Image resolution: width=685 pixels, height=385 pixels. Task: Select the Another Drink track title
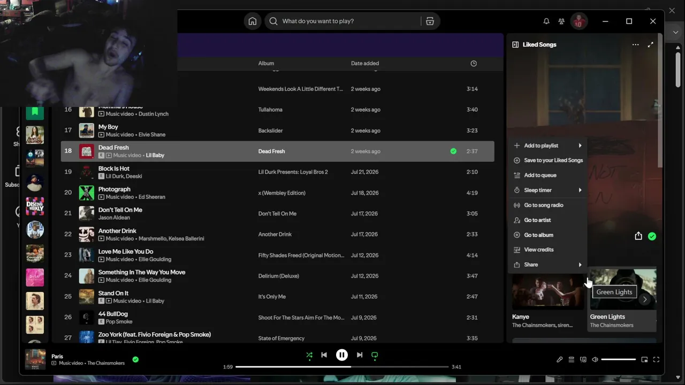(x=117, y=231)
